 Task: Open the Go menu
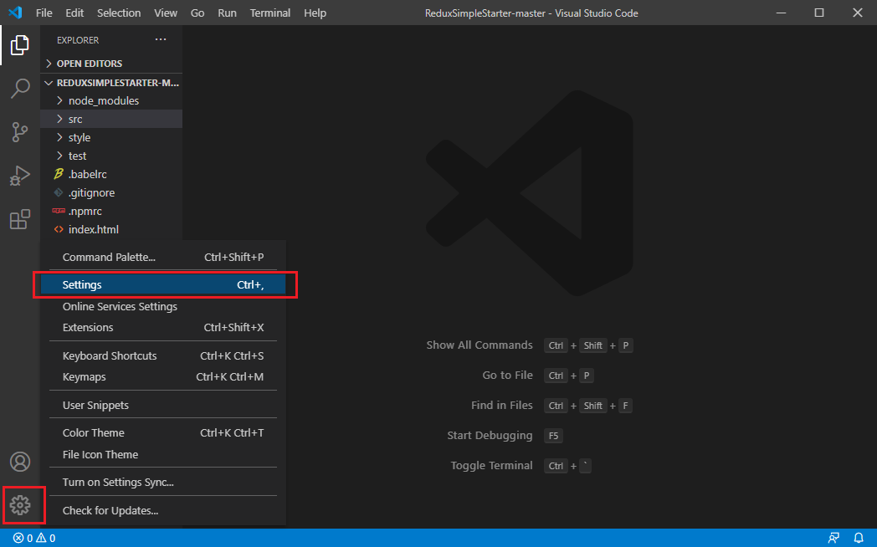coord(197,13)
